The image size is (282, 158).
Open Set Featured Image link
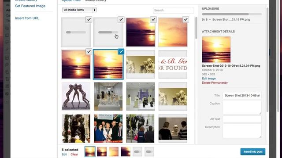point(30,6)
